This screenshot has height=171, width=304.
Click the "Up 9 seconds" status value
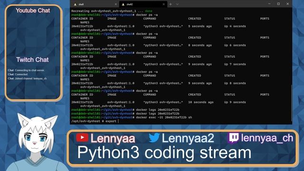click(235, 102)
